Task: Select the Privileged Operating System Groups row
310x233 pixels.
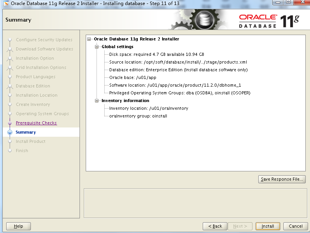Action: coord(180,93)
